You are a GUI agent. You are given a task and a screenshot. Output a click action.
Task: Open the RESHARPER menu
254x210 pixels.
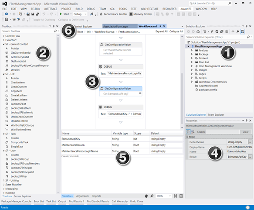169,9
